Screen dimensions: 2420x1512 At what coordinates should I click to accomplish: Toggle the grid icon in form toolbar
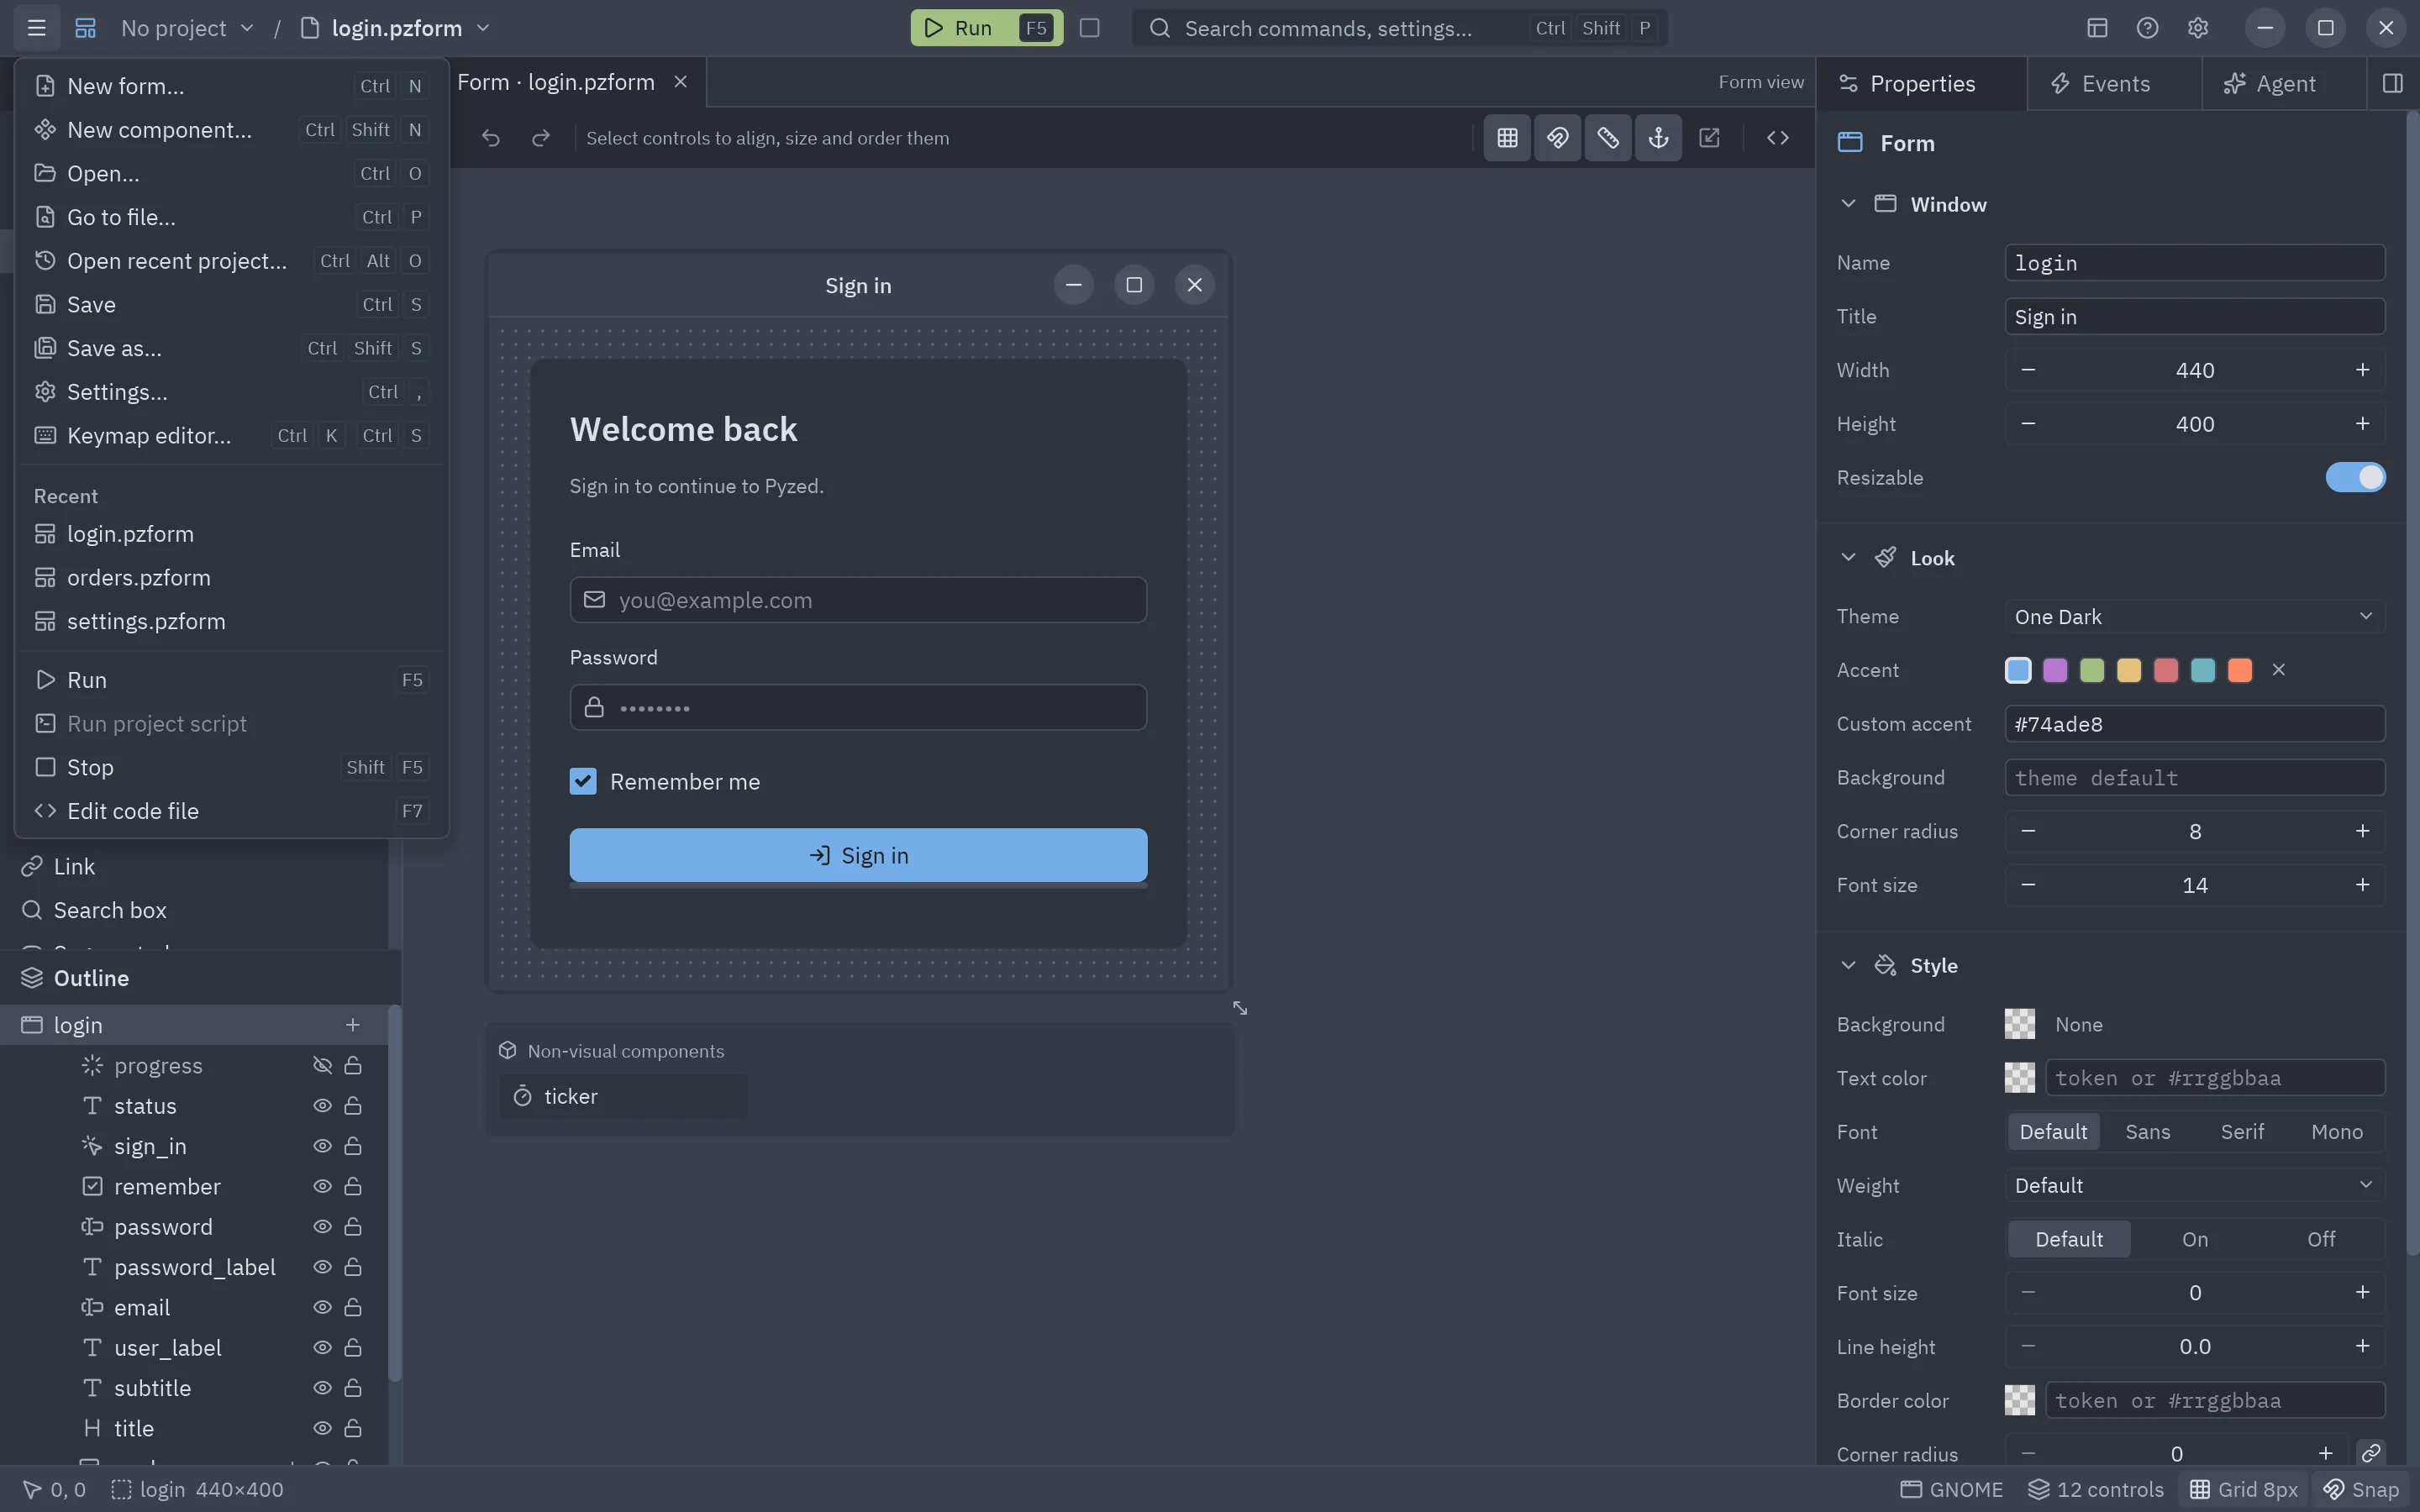pos(1507,138)
